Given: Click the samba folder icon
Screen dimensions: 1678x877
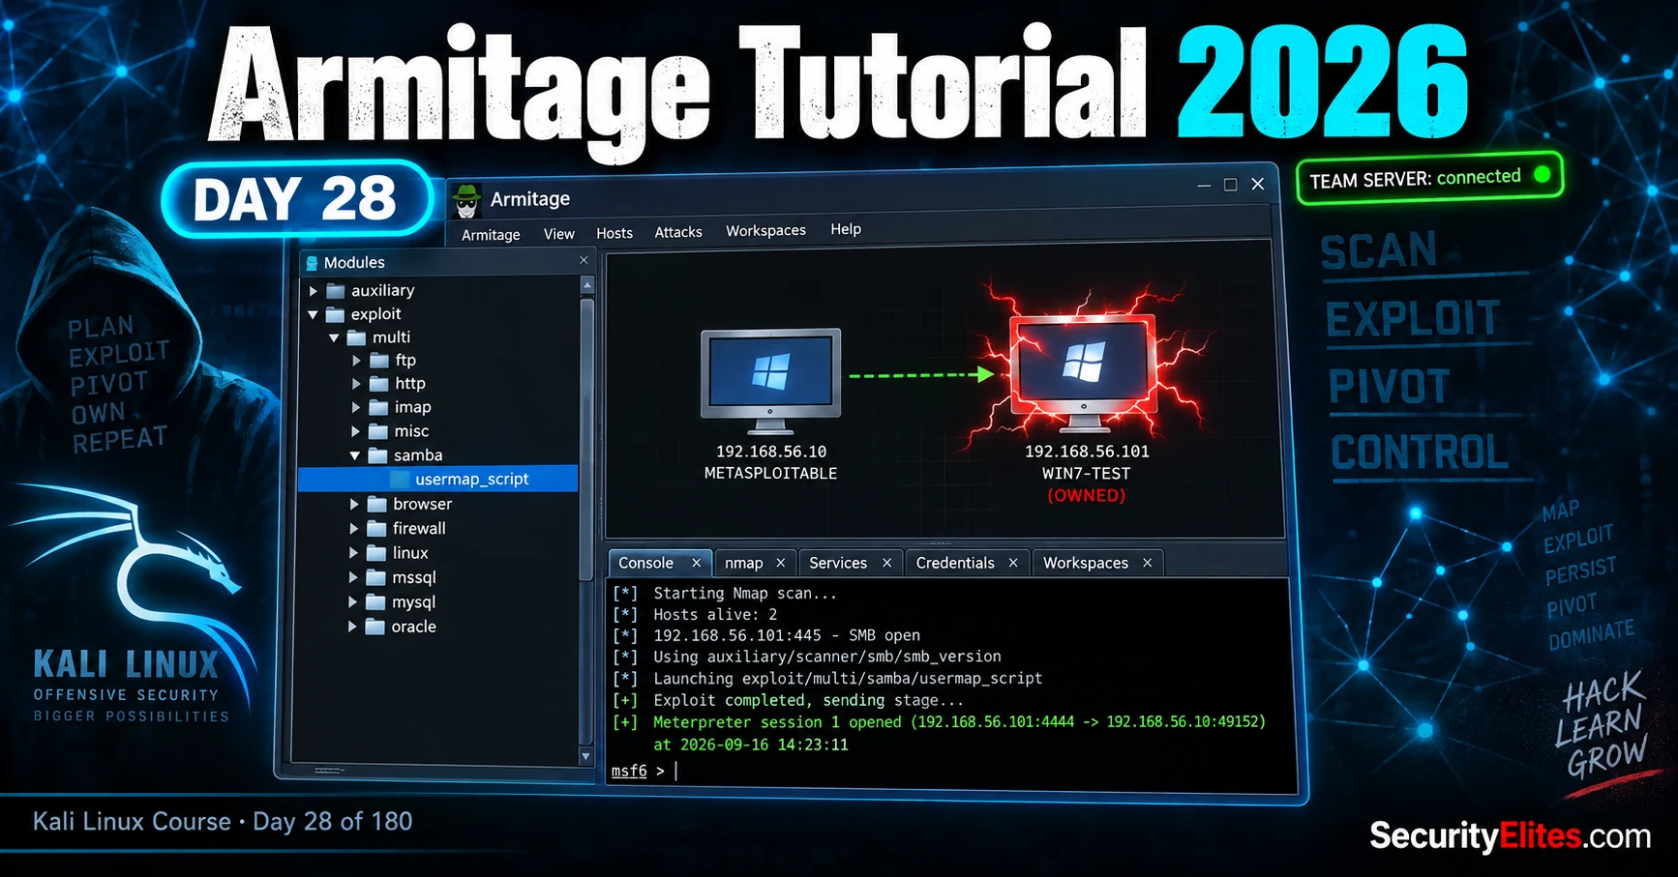Looking at the screenshot, I should pos(378,455).
